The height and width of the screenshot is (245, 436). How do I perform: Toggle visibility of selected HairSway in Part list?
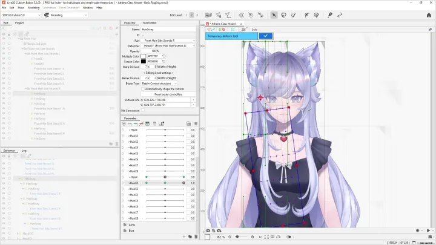click(x=4, y=94)
